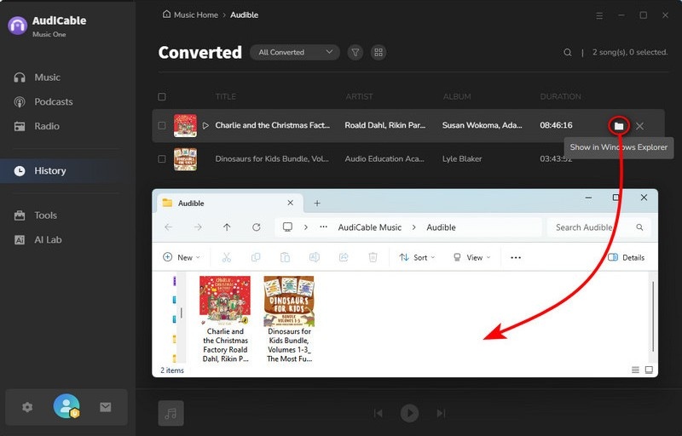682x436 pixels.
Task: Go to Podcasts in the sidebar
Action: [x=53, y=102]
